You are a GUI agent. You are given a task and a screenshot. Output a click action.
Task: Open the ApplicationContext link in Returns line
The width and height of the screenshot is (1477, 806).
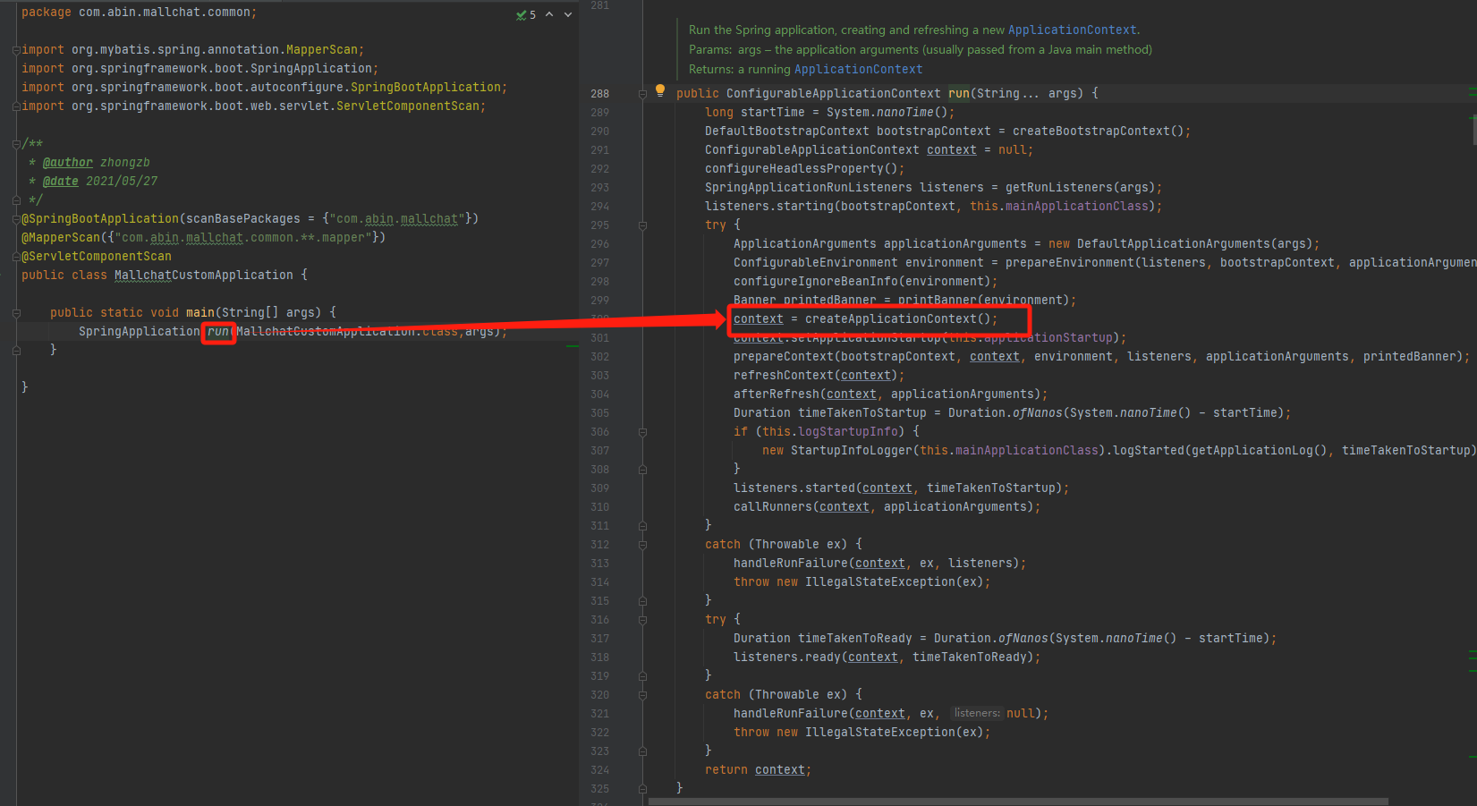click(858, 70)
